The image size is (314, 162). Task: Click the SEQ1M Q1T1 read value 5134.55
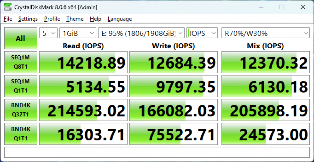[83, 86]
